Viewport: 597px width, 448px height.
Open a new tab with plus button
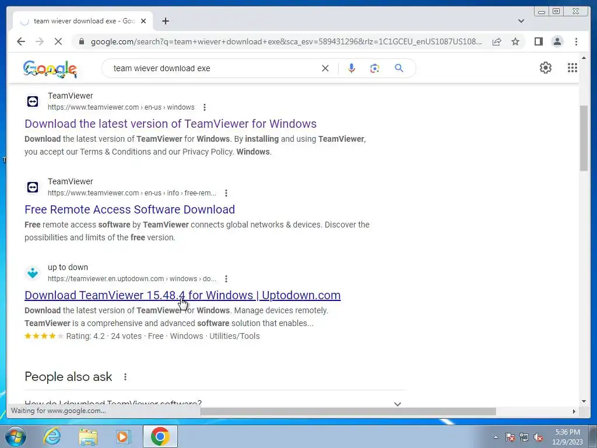pyautogui.click(x=165, y=21)
